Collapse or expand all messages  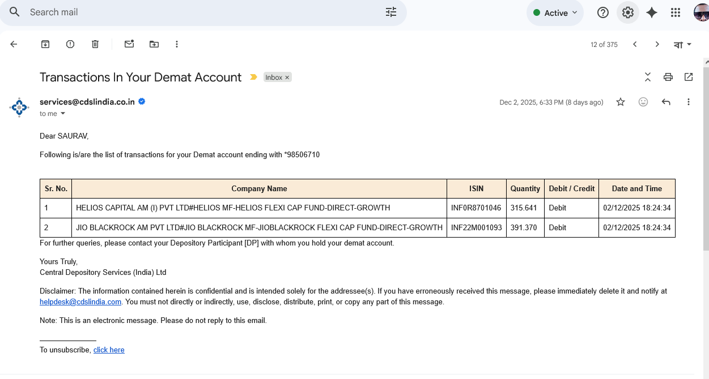click(x=648, y=77)
